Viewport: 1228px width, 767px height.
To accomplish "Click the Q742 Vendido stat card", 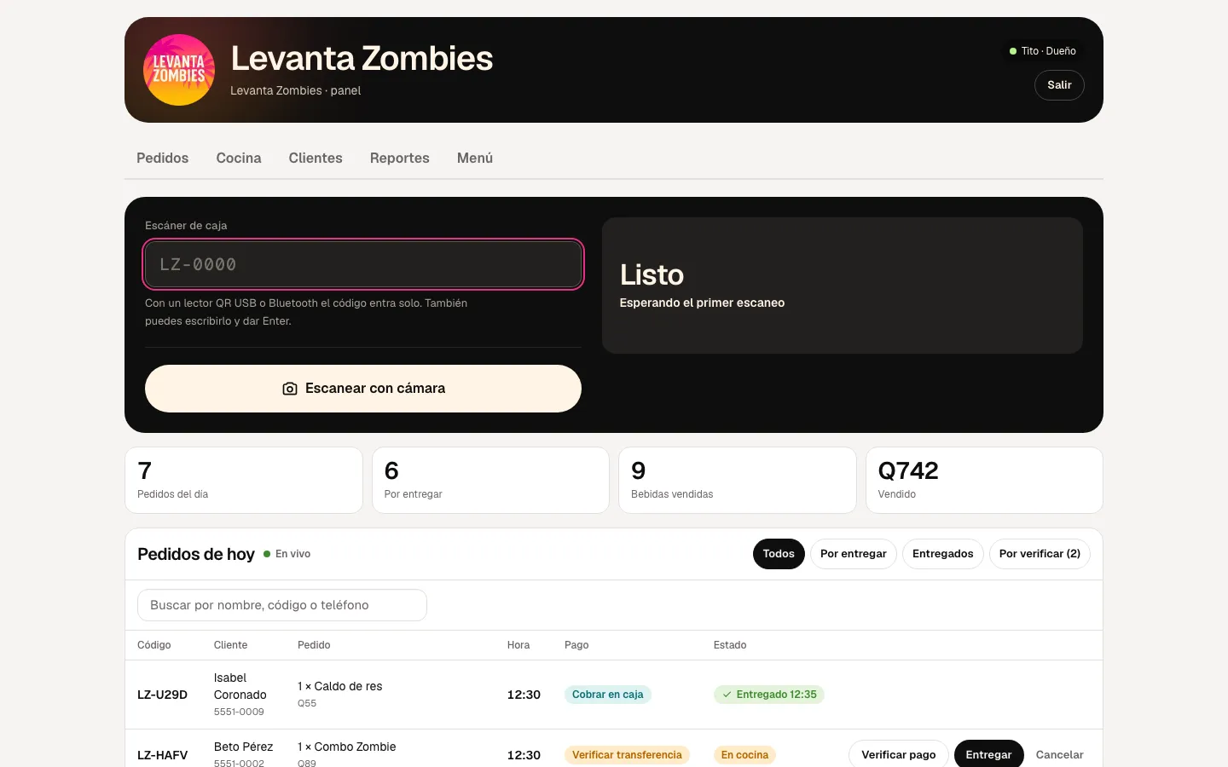I will (985, 481).
